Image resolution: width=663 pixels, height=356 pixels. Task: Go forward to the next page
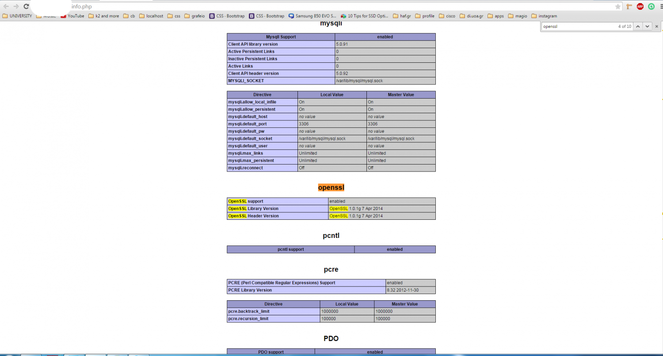[16, 7]
